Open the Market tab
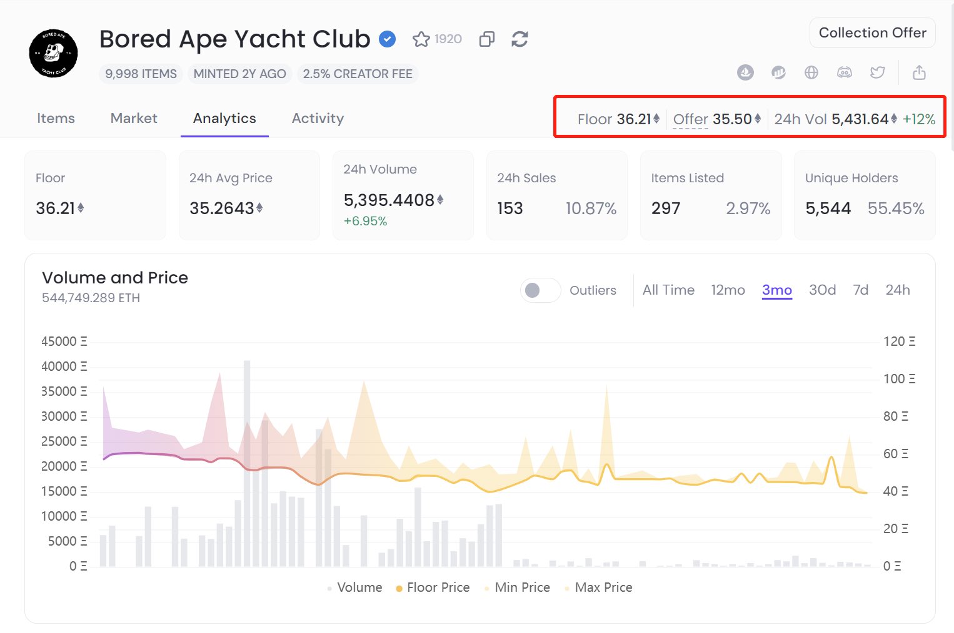 134,119
